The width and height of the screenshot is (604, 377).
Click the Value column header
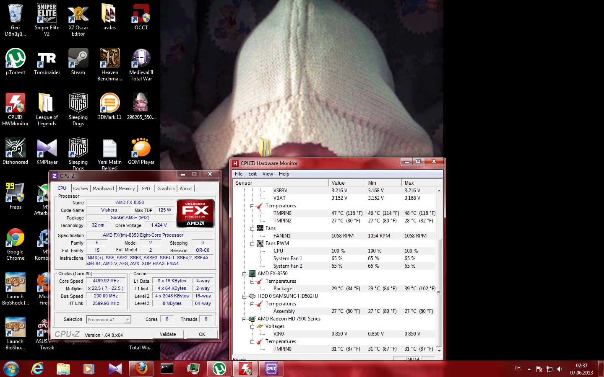click(x=347, y=183)
